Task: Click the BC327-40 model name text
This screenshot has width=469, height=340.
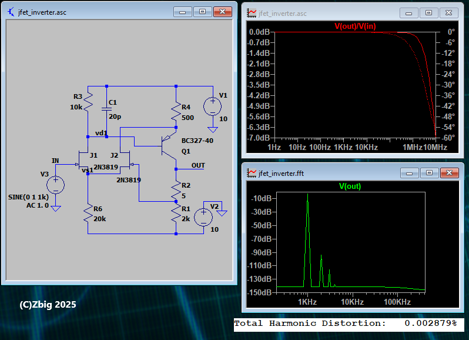Action: click(x=197, y=141)
